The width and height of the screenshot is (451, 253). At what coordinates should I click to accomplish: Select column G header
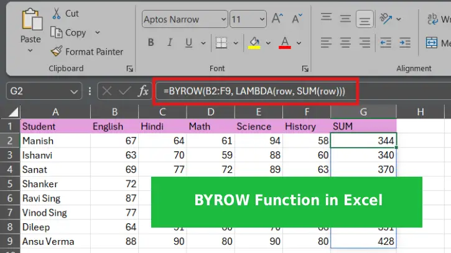[x=363, y=112]
